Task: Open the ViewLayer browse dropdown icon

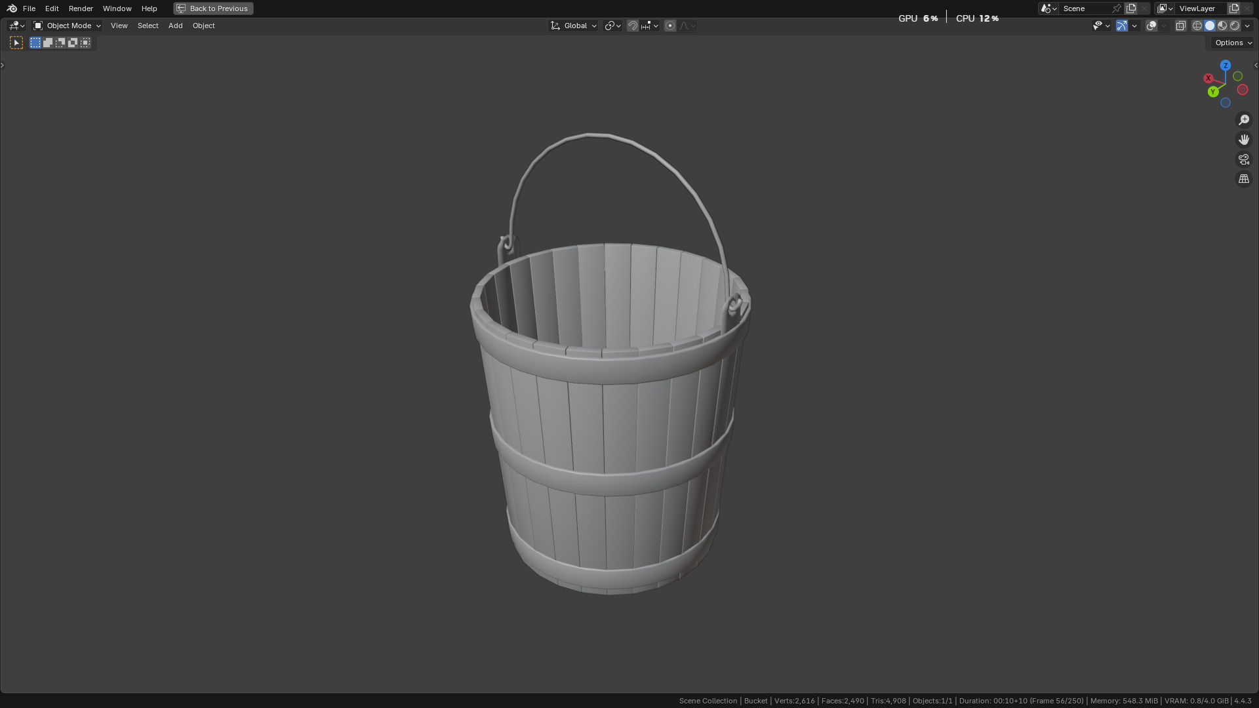Action: coord(1165,9)
